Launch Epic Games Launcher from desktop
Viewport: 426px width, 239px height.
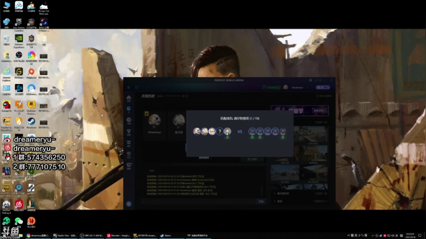click(19, 24)
